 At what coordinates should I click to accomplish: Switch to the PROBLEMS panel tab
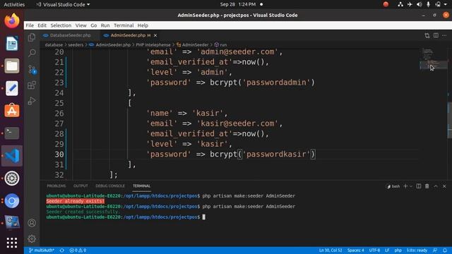click(56, 186)
